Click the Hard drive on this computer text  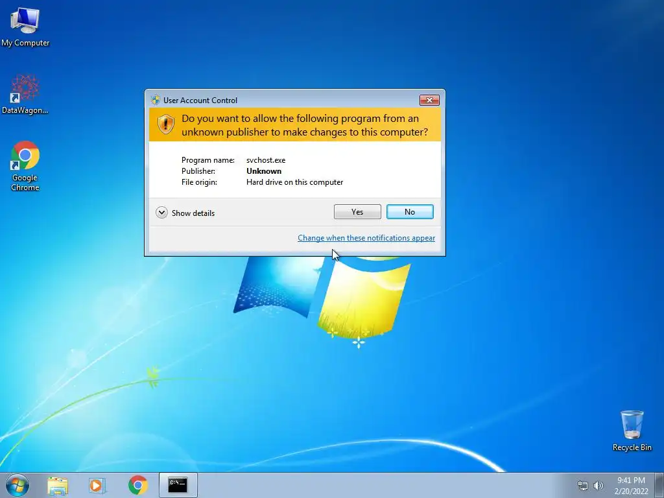tap(295, 182)
